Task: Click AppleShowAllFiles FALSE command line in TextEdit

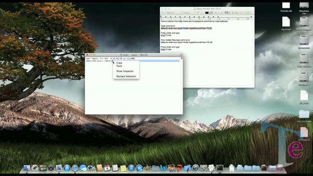Action: (x=187, y=43)
